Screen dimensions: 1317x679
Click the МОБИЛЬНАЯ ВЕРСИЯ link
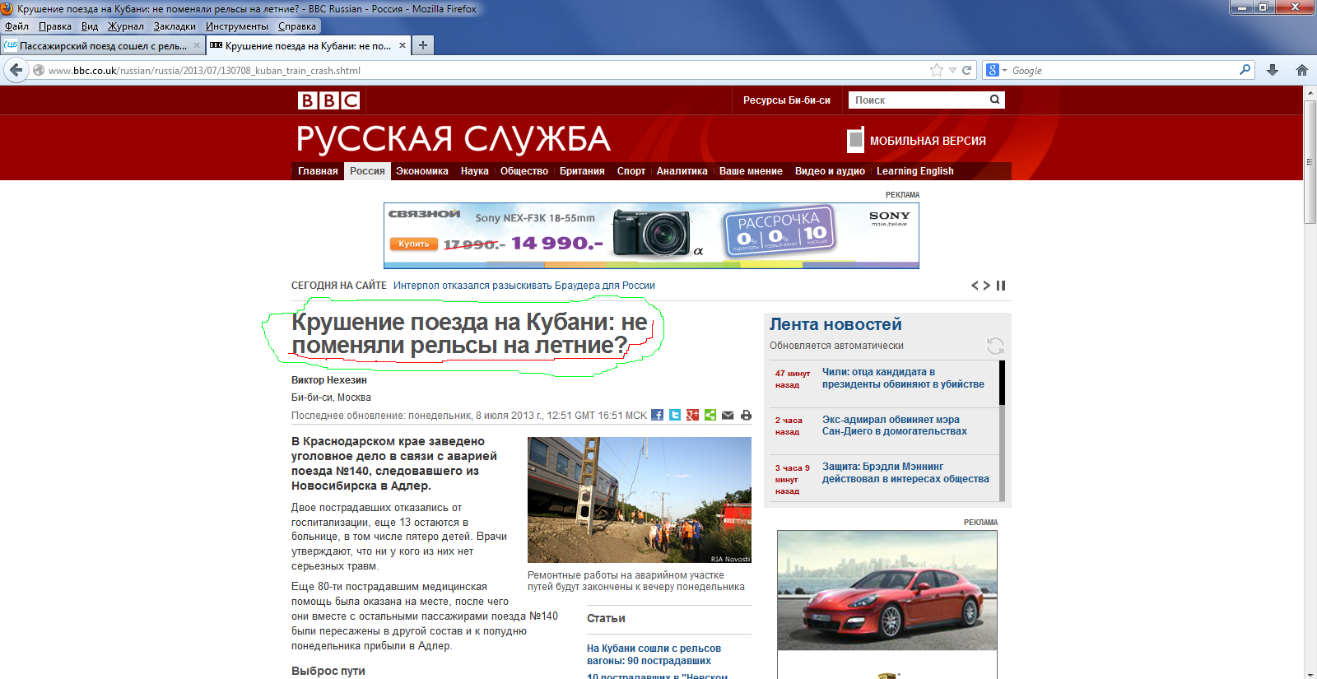(927, 141)
